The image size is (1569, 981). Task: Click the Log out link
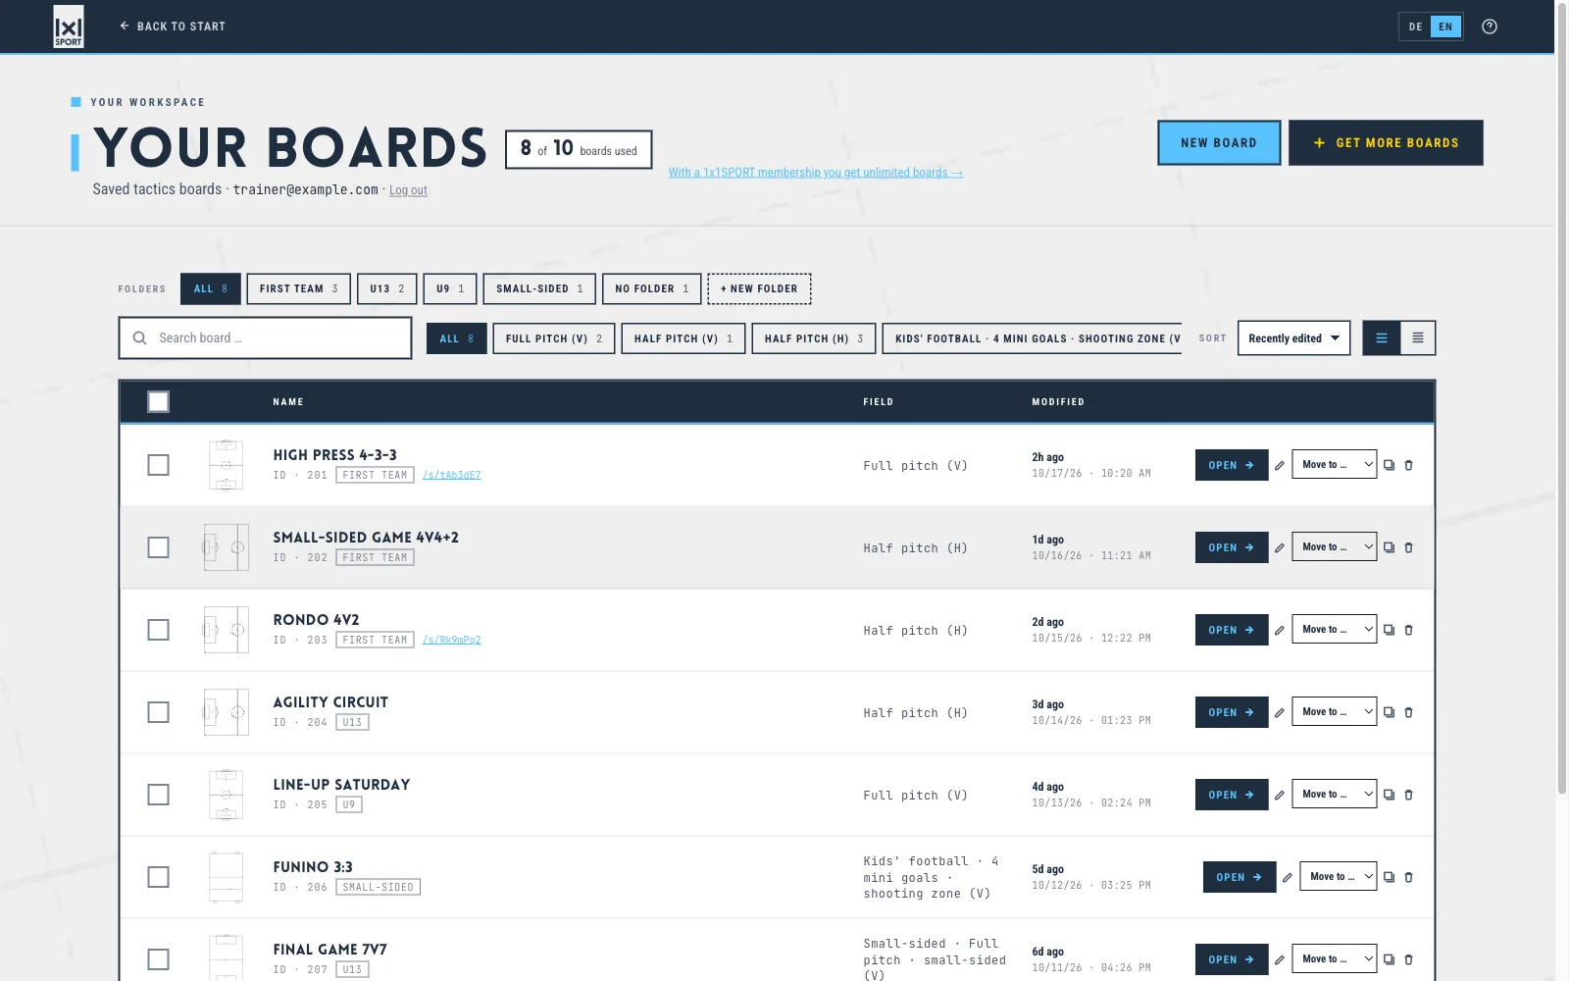pyautogui.click(x=408, y=190)
